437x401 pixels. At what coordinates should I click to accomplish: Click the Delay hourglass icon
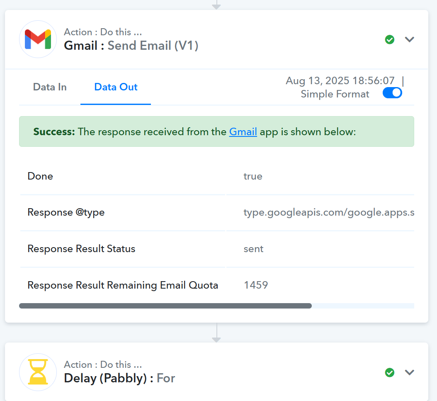38,372
